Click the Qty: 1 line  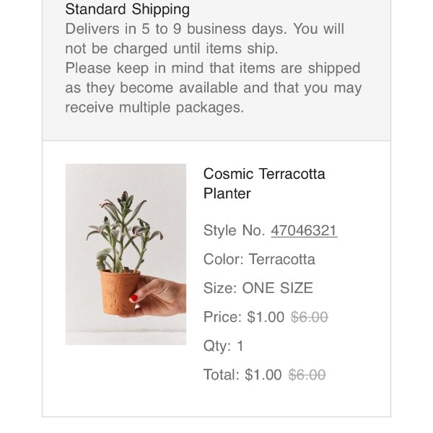224,346
